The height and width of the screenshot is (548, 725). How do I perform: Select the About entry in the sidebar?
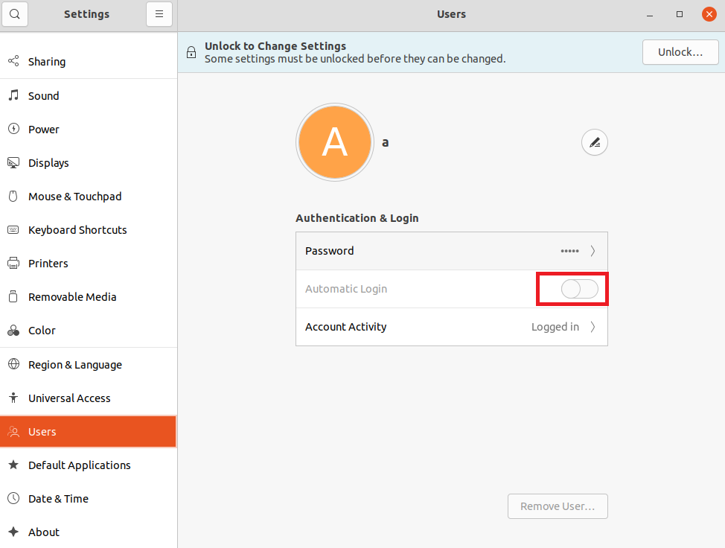pyautogui.click(x=43, y=532)
